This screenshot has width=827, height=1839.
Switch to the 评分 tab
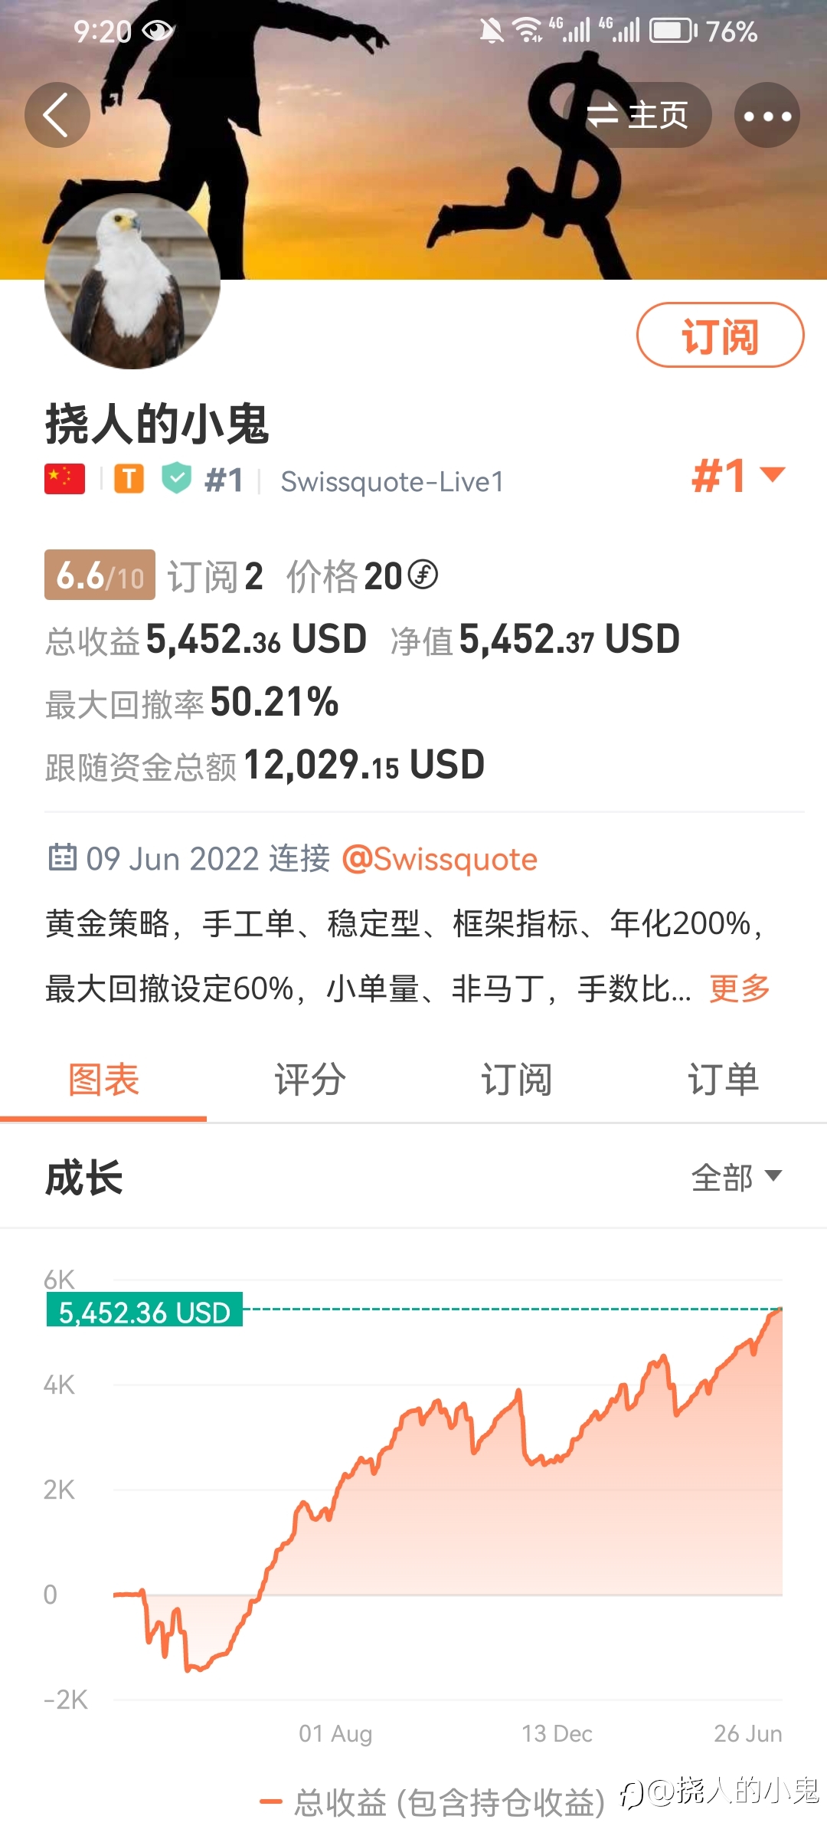[x=310, y=1080]
